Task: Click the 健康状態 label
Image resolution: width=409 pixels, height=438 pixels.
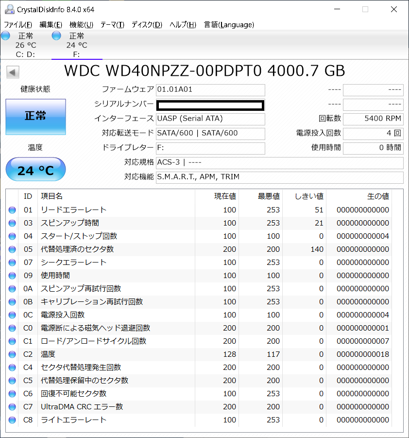Action: 35,89
